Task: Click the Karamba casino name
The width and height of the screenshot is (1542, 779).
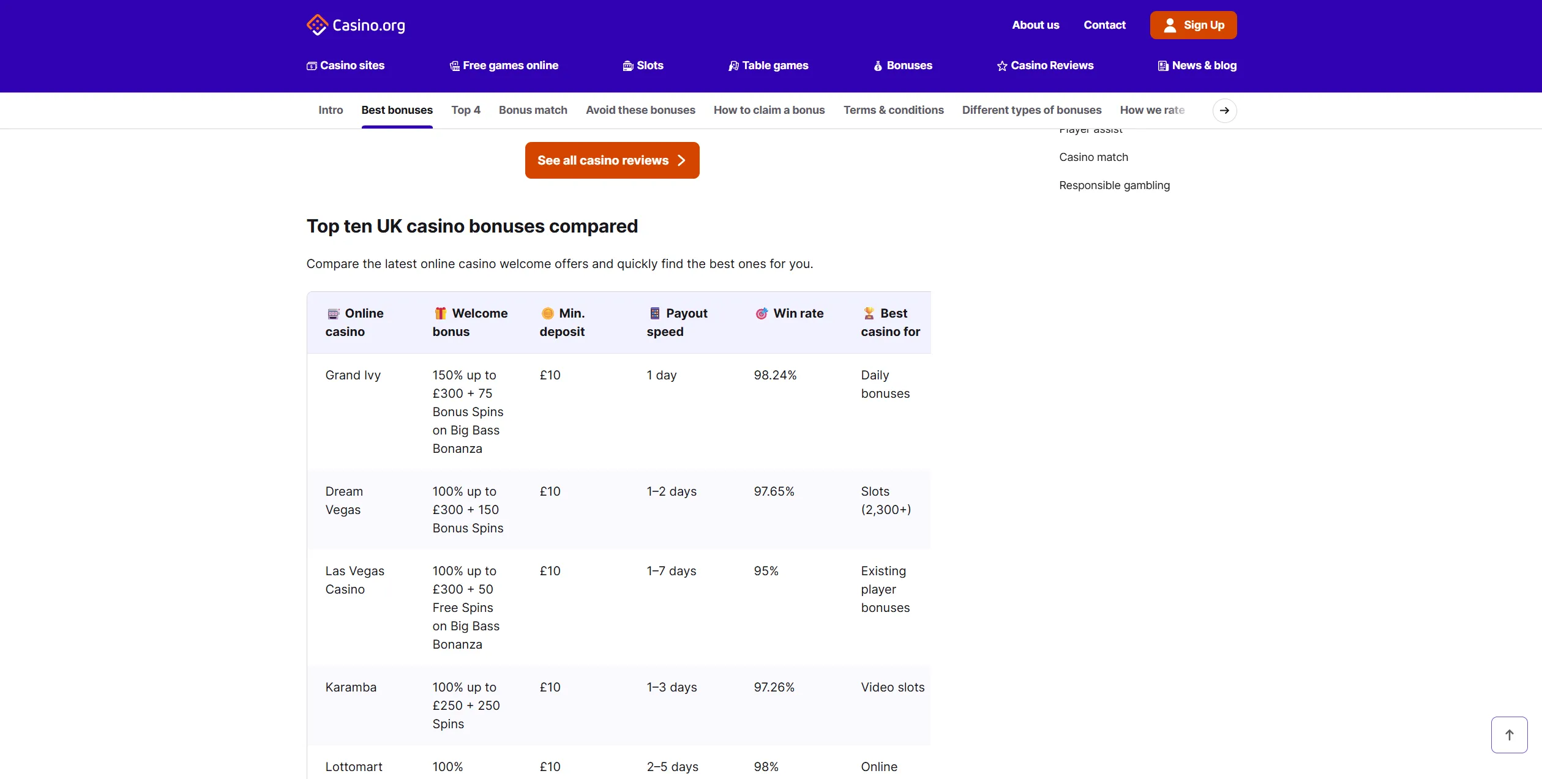Action: (351, 687)
